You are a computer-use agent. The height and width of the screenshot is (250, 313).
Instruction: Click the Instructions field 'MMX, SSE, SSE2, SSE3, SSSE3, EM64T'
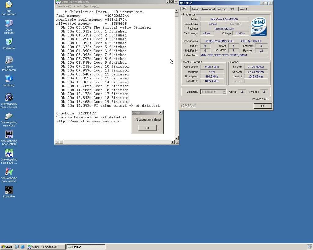click(x=234, y=55)
